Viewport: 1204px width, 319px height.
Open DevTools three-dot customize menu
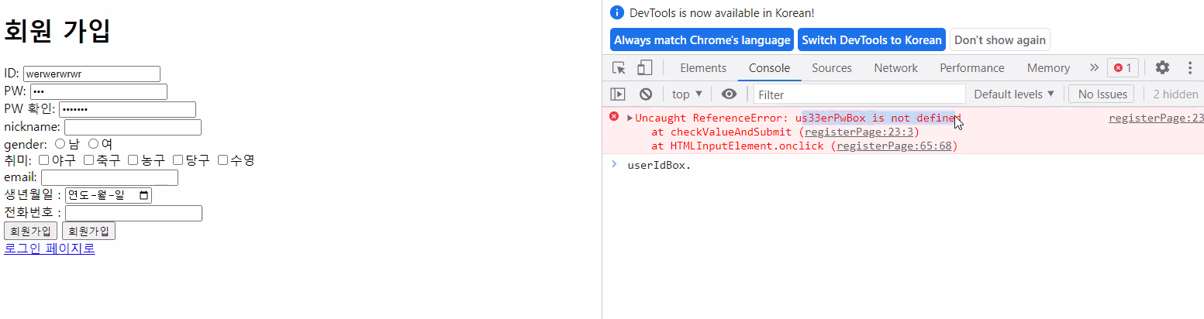click(1190, 68)
